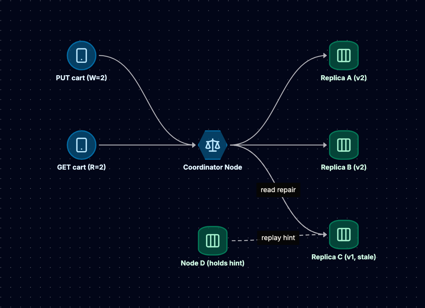Screen dimensions: 425x308
Task: Select the Replica B database icon
Action: (344, 145)
